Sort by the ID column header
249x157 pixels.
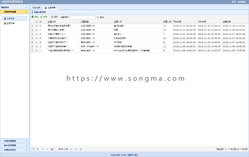click(43, 22)
